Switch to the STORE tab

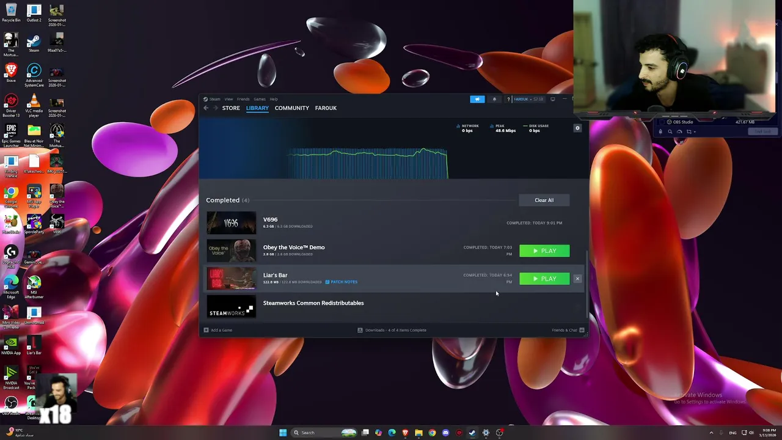click(231, 108)
